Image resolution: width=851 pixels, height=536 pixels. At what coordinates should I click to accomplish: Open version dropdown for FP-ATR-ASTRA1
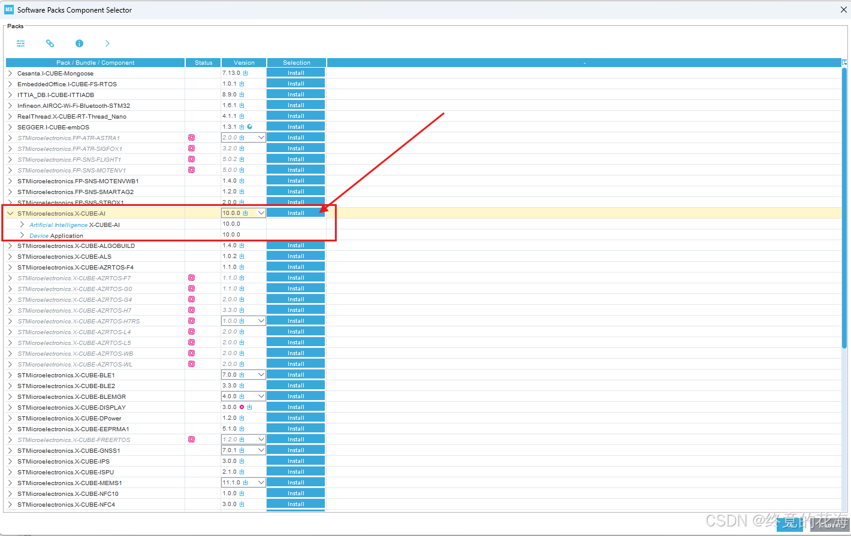(x=261, y=138)
